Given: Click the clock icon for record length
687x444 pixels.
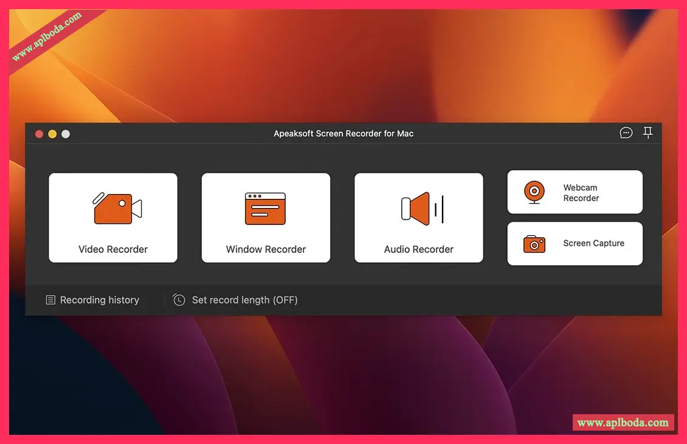Looking at the screenshot, I should [179, 299].
